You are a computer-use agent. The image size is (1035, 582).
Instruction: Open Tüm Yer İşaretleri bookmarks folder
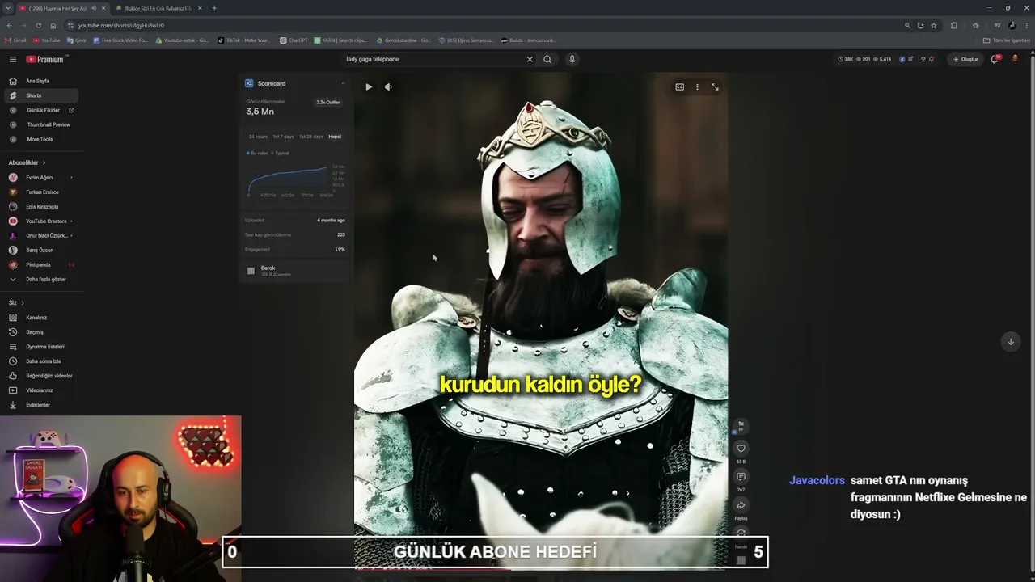[1007, 40]
